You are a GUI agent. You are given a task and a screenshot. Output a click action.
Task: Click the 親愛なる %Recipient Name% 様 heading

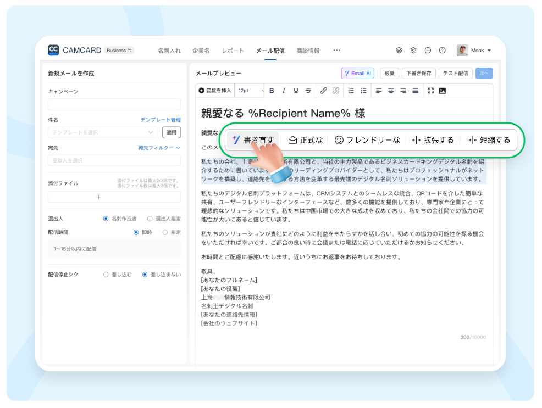coord(283,113)
